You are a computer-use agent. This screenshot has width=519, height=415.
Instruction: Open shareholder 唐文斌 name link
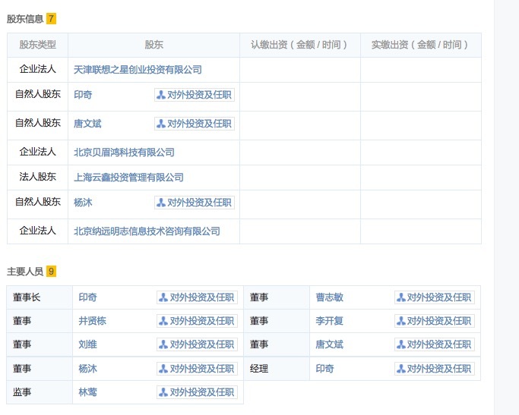[x=87, y=124]
